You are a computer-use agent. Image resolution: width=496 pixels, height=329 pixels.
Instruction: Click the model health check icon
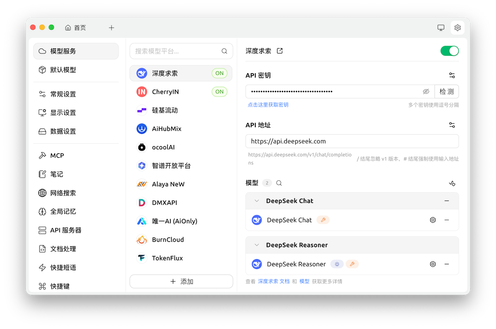click(452, 183)
